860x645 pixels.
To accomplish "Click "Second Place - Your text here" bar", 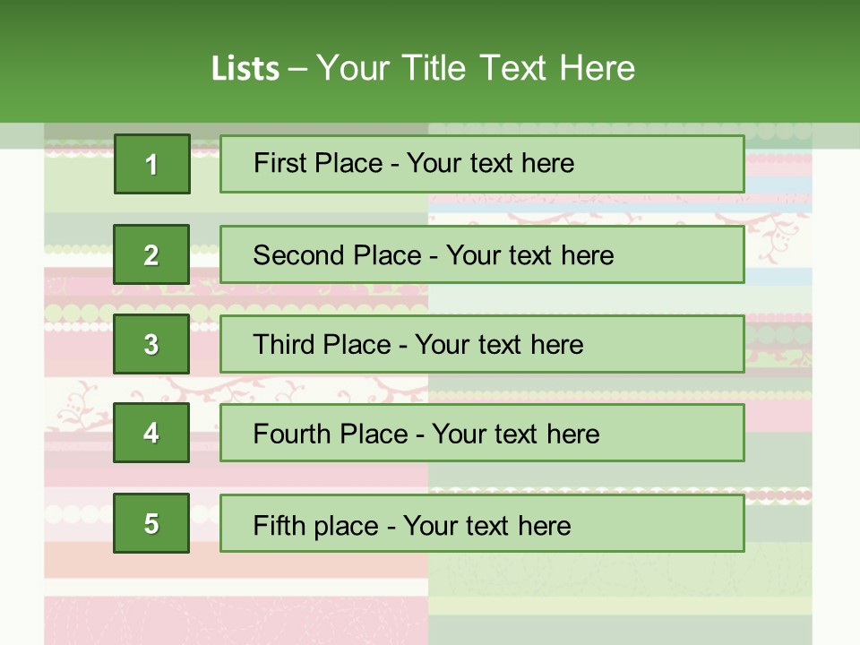I will [x=482, y=254].
